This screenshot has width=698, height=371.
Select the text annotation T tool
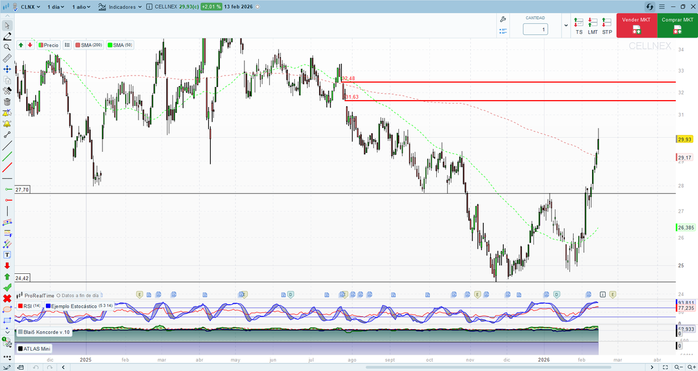tap(7, 255)
